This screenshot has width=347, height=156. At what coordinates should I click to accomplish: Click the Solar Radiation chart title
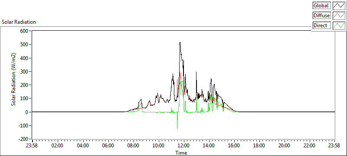pos(19,22)
